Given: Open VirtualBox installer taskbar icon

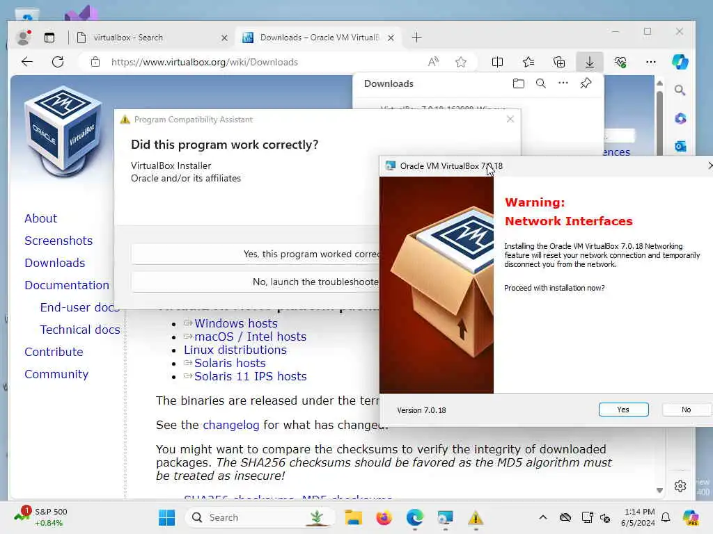Looking at the screenshot, I should pos(445,517).
